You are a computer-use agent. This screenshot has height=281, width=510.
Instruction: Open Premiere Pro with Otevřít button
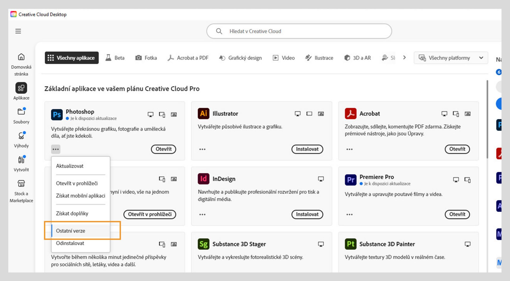tap(457, 214)
